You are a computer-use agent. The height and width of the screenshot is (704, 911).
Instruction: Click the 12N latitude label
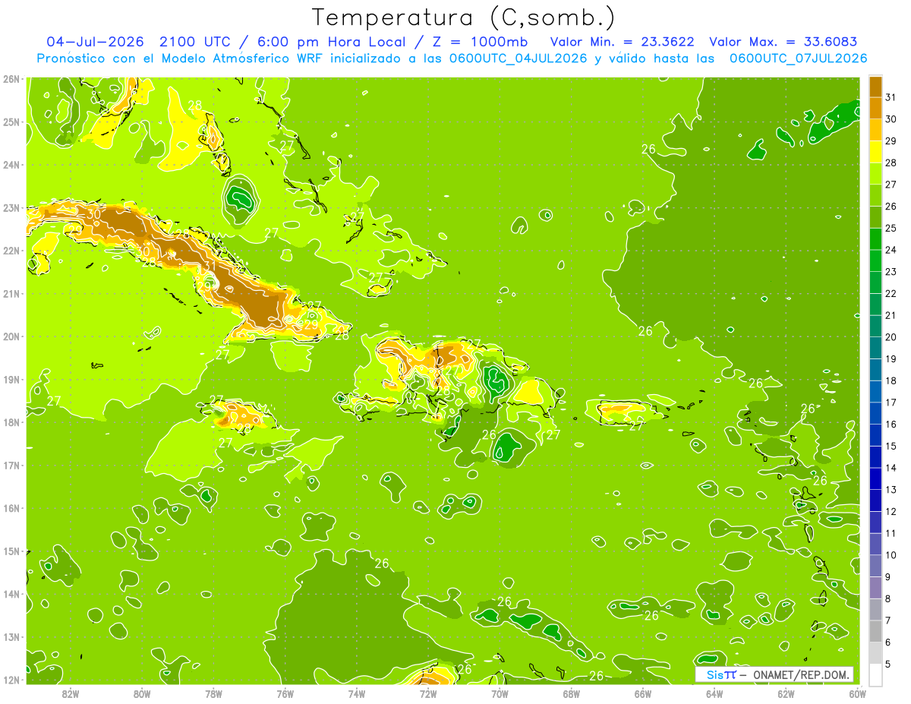tap(11, 680)
